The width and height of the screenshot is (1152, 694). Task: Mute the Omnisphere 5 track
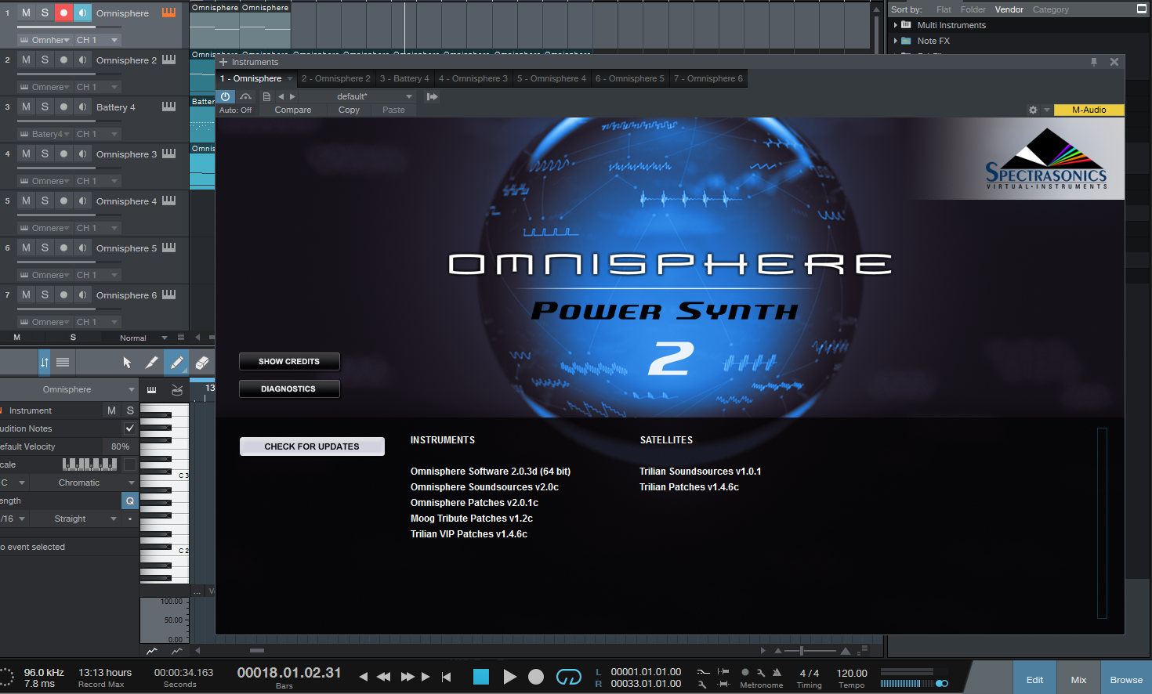click(x=26, y=248)
